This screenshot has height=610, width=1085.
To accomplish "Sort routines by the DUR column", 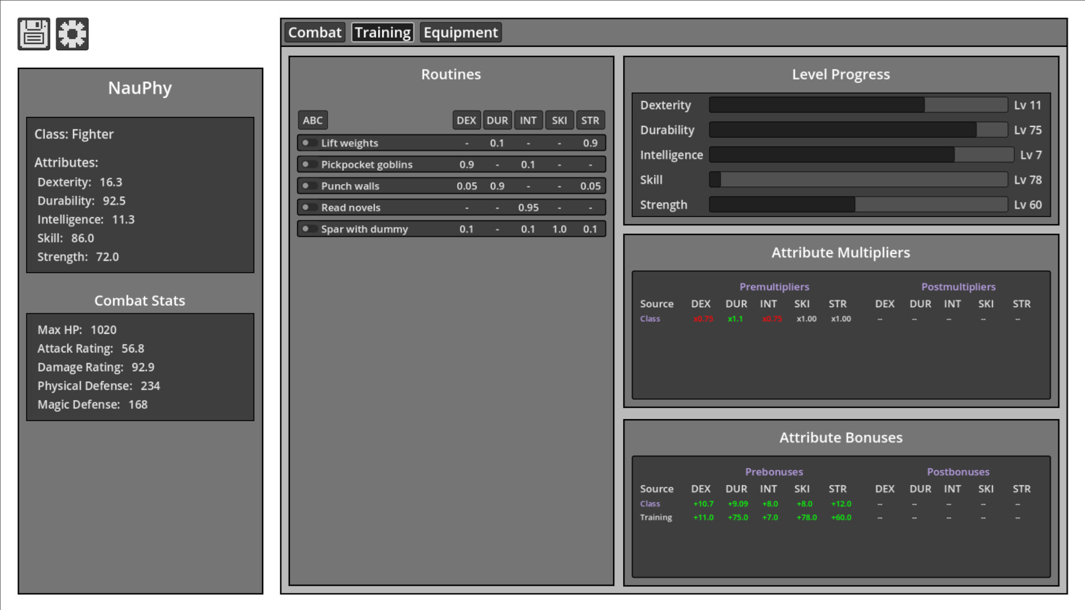I will pyautogui.click(x=497, y=120).
